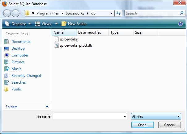Click the Recently Changed icon in sidebar
187x134 pixels.
pos(6,76)
